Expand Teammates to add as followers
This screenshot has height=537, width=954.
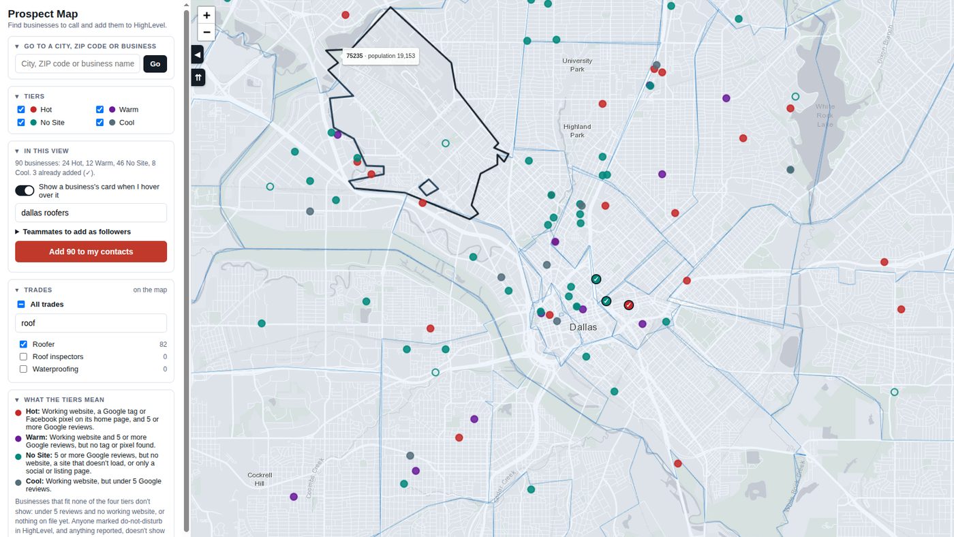pyautogui.click(x=73, y=232)
